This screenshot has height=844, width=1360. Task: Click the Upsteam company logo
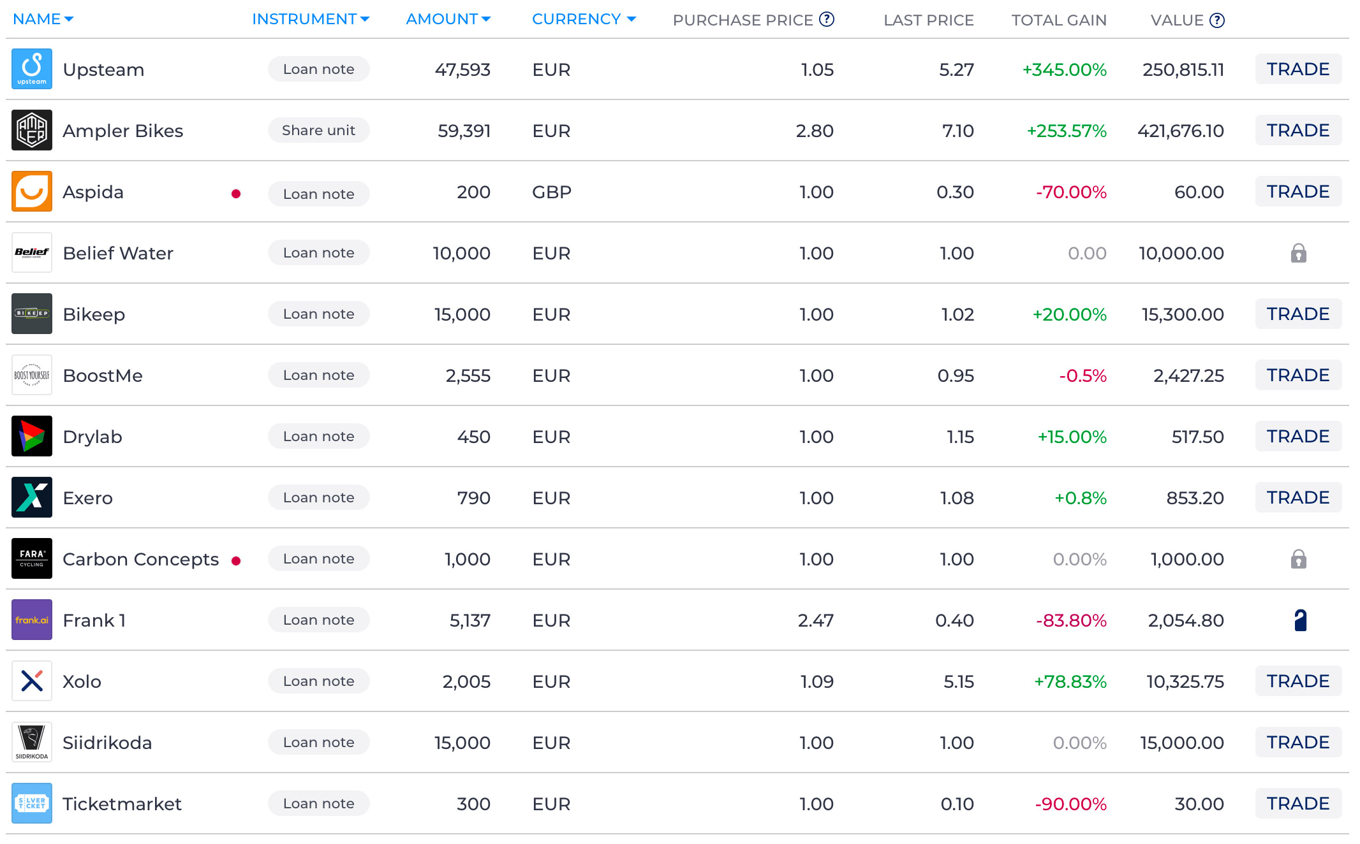(32, 69)
